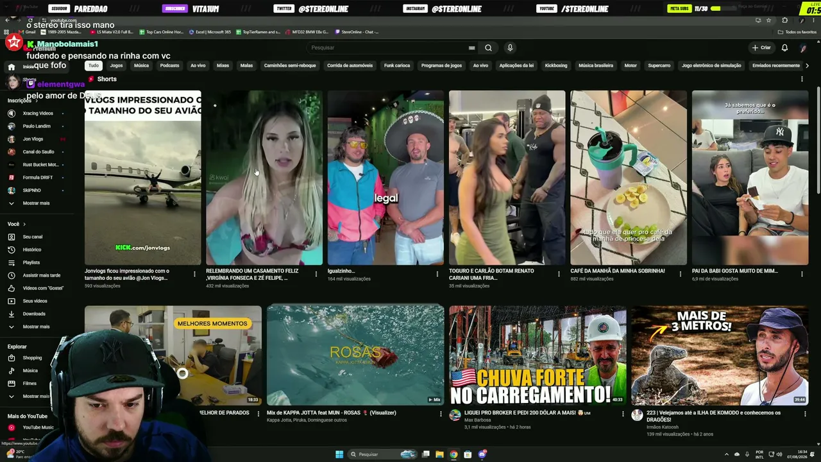Open the Paulo Landim subscription
Screen dimensions: 821x462
tap(36, 126)
